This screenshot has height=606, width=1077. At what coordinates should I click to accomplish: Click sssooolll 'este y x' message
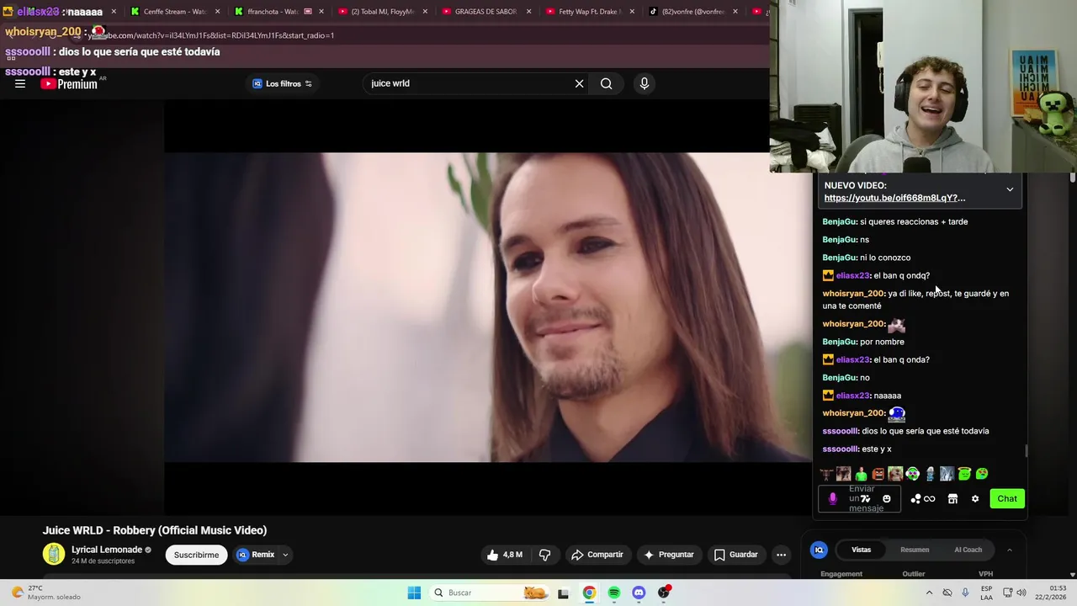[x=857, y=449]
